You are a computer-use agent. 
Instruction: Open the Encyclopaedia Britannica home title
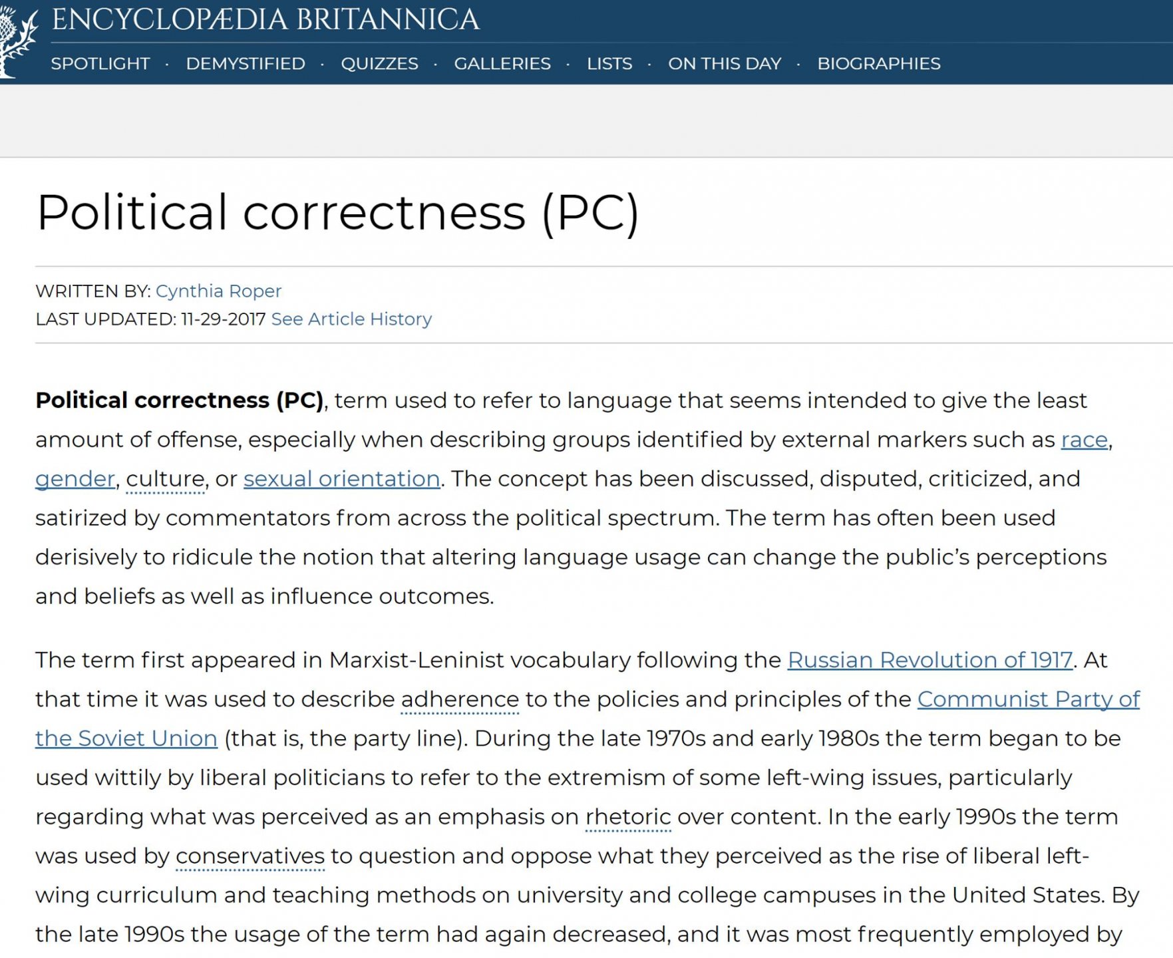click(x=265, y=19)
